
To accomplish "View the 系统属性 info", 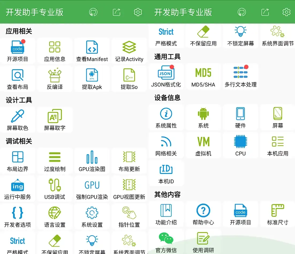I will click(166, 117).
